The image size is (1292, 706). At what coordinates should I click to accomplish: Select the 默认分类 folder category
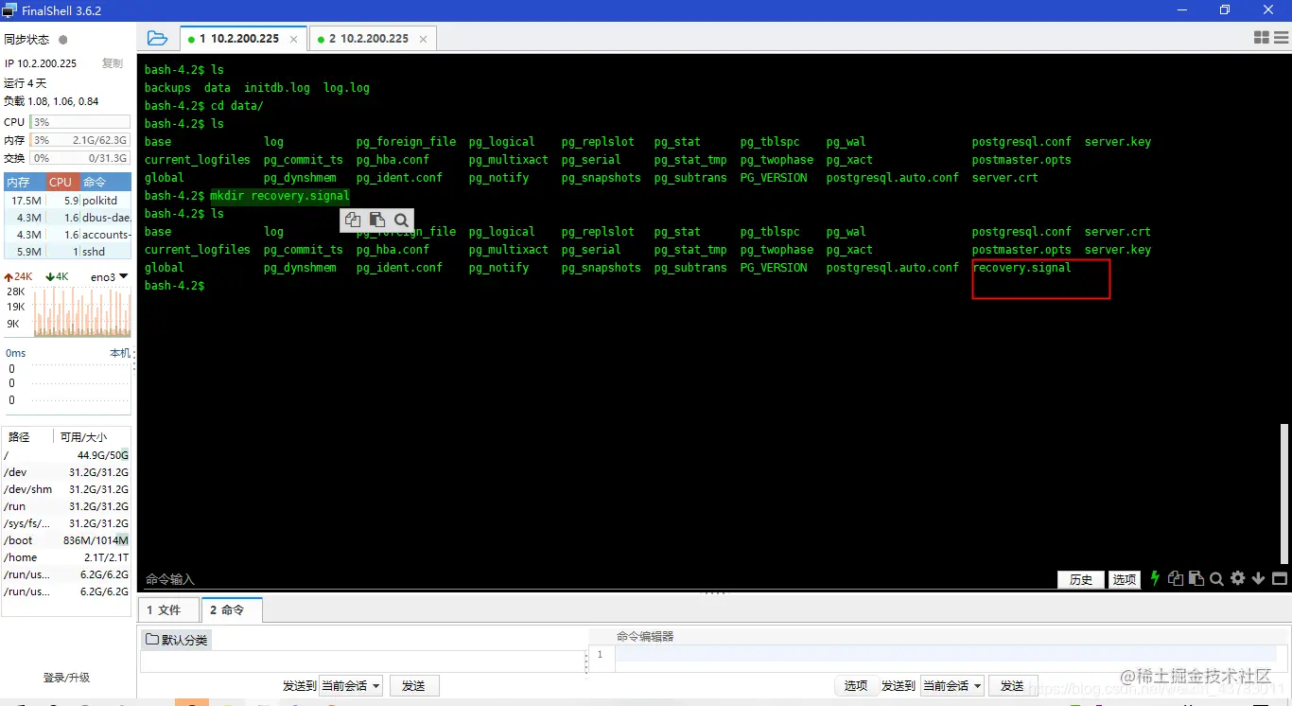coord(177,640)
